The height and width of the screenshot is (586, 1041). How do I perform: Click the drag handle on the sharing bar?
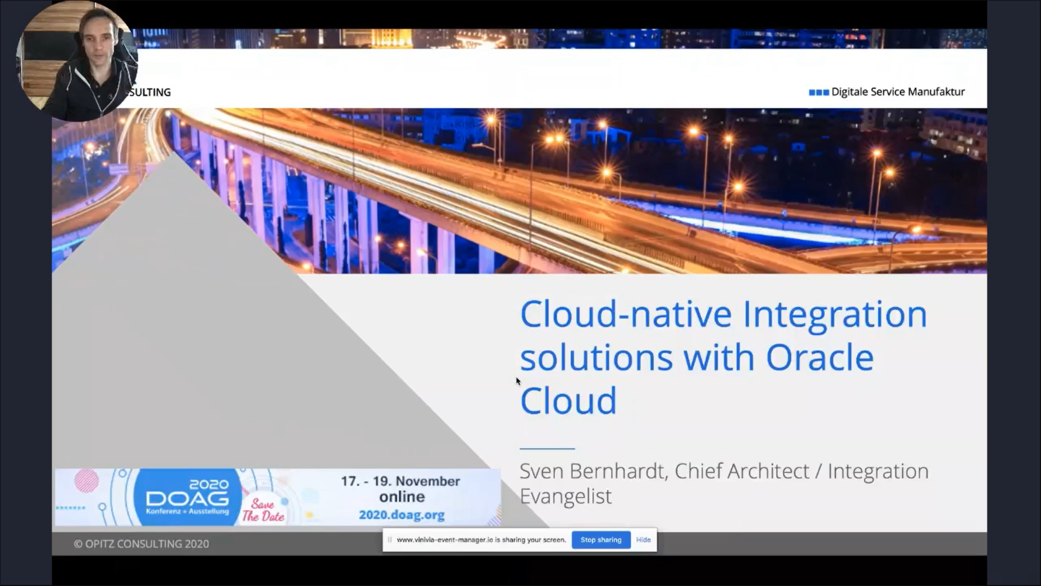[389, 540]
